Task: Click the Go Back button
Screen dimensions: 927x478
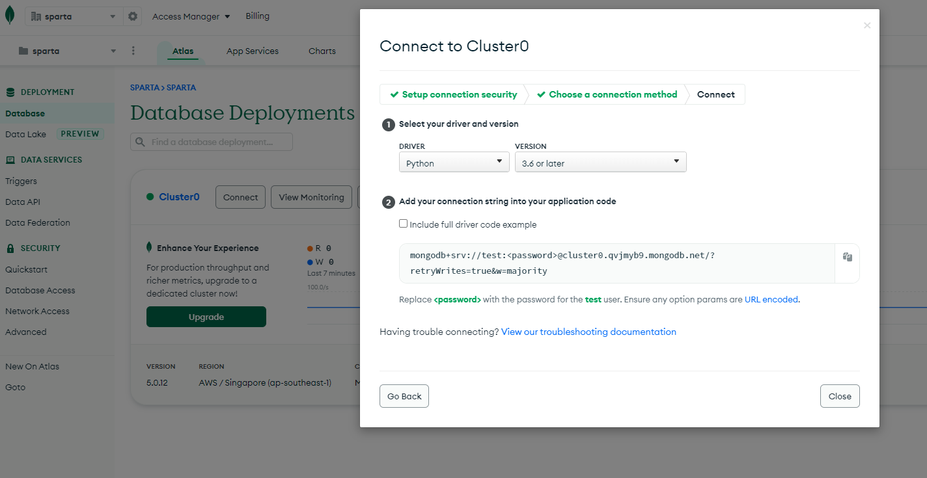Action: click(404, 396)
